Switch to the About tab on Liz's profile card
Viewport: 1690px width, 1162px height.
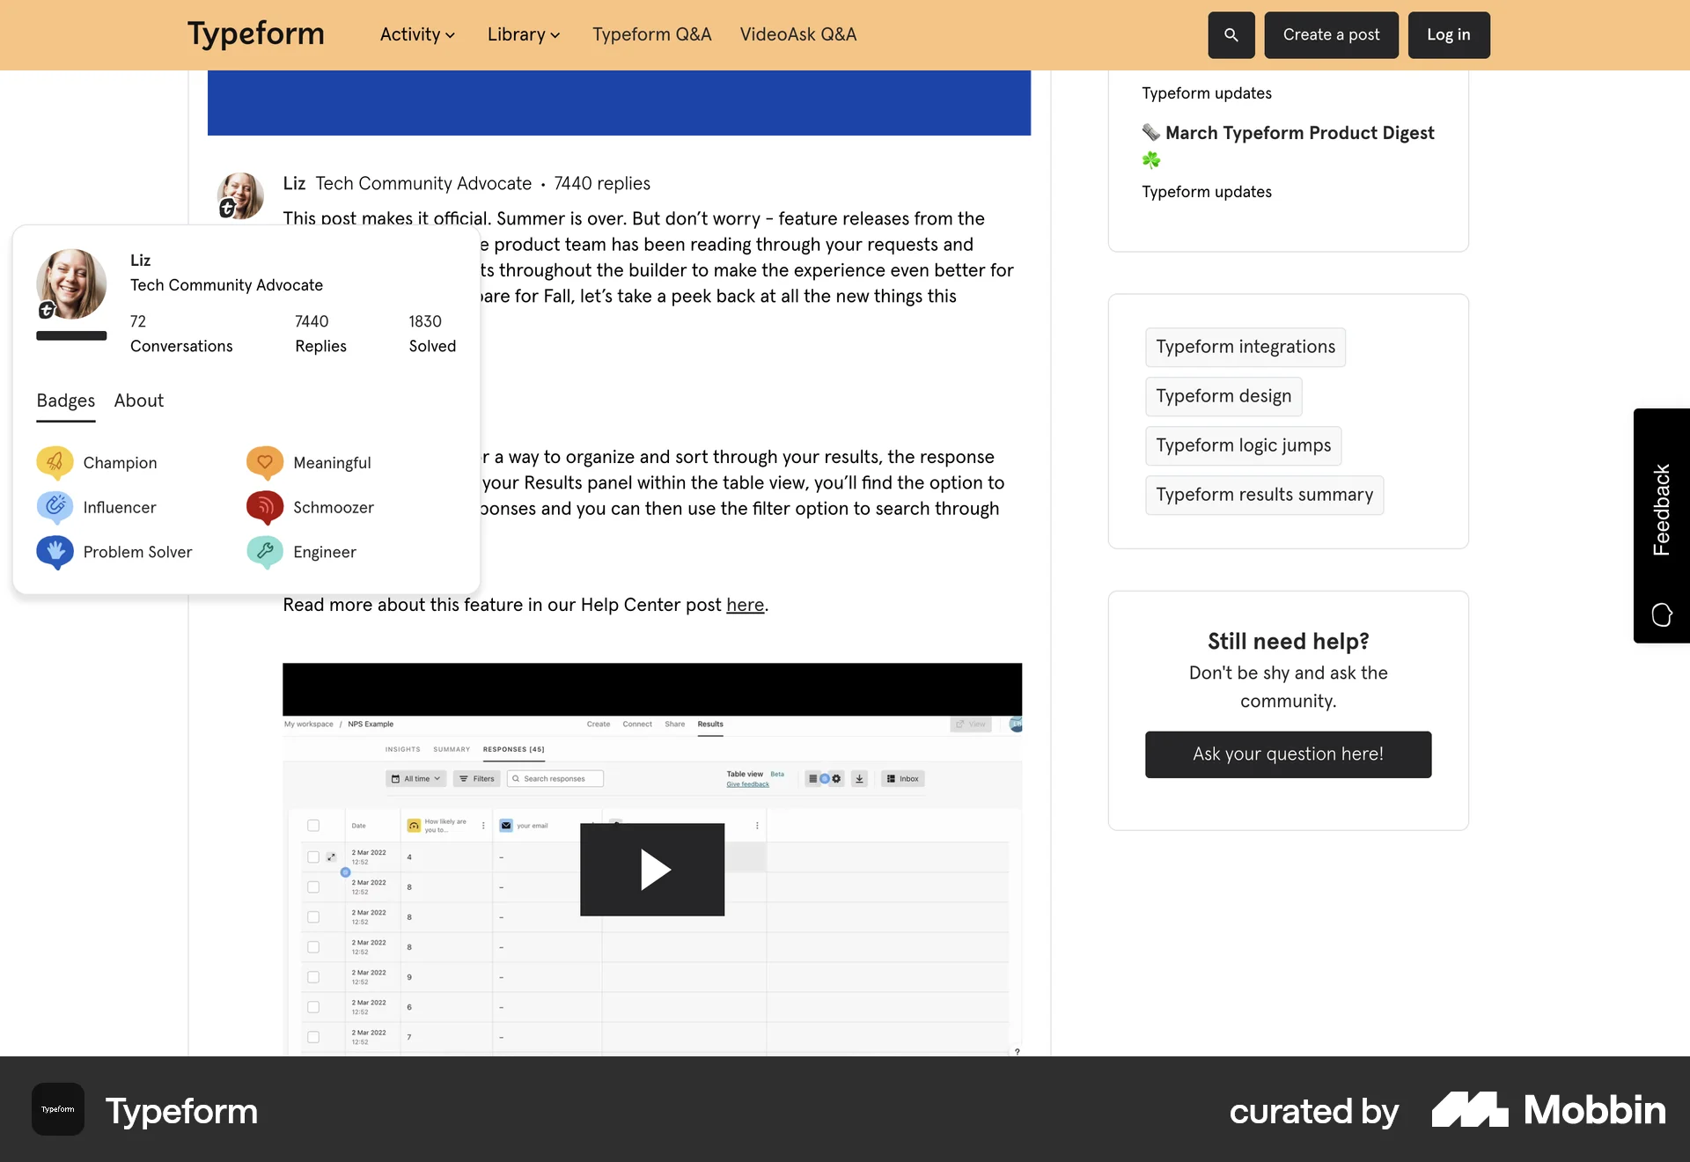[138, 401]
